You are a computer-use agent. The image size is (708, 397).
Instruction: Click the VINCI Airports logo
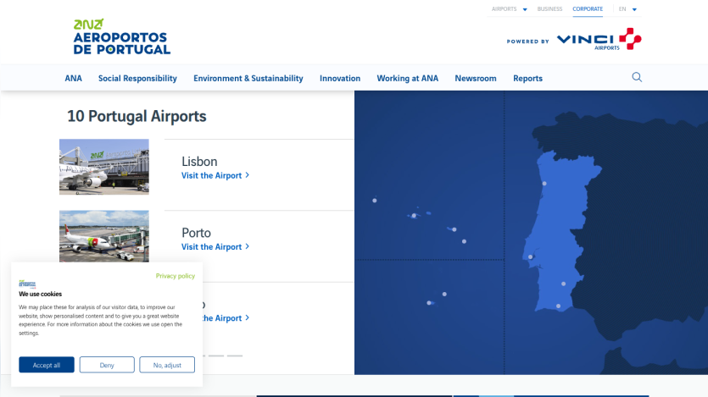click(599, 39)
